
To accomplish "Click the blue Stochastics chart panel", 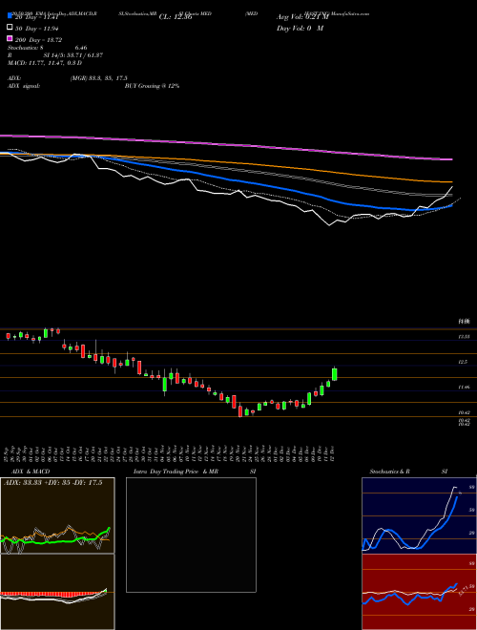I will coord(419,515).
